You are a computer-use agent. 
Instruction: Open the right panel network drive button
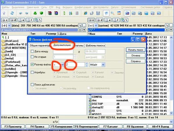(x=124, y=20)
